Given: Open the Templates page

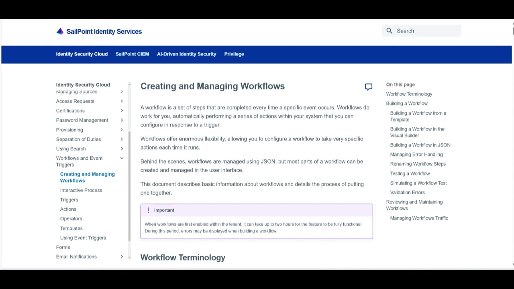Looking at the screenshot, I should (71, 228).
